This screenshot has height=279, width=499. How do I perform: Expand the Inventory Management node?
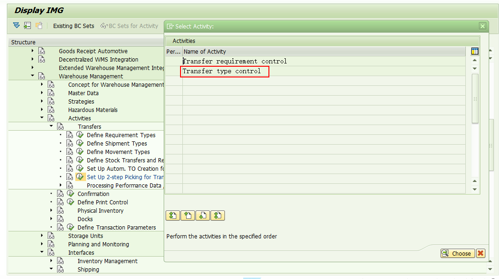point(51,261)
